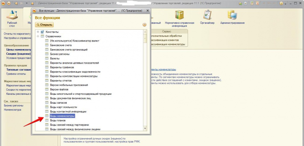Select Виды документов физических лиц
This screenshot has width=304, height=146.
(70, 98)
